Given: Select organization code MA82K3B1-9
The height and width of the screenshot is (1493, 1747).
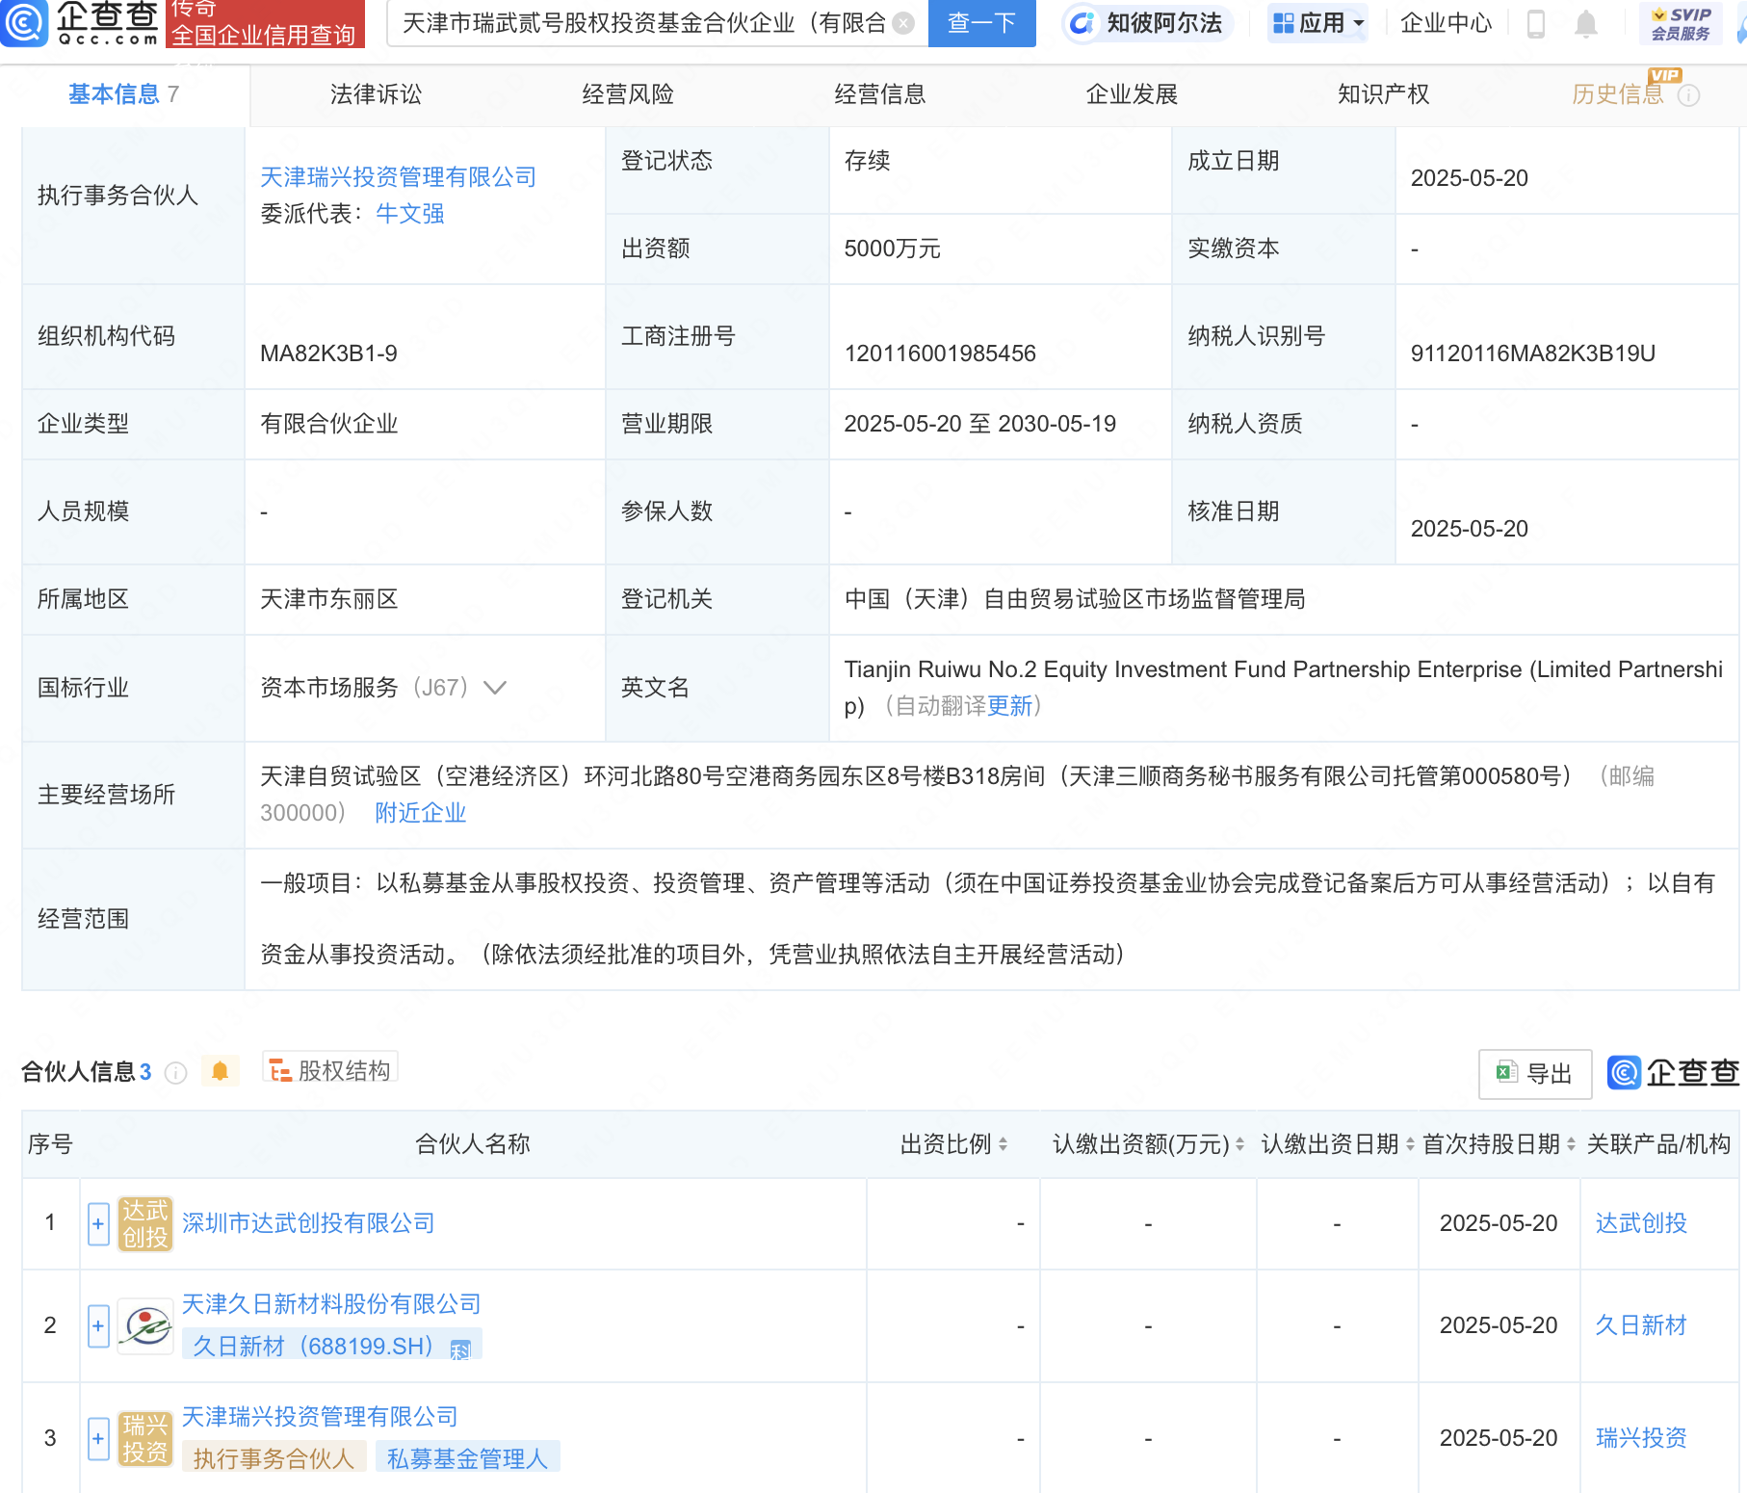Looking at the screenshot, I should 328,354.
